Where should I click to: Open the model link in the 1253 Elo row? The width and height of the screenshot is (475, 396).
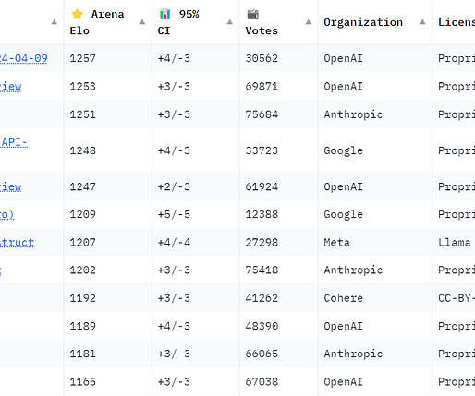[x=11, y=87]
